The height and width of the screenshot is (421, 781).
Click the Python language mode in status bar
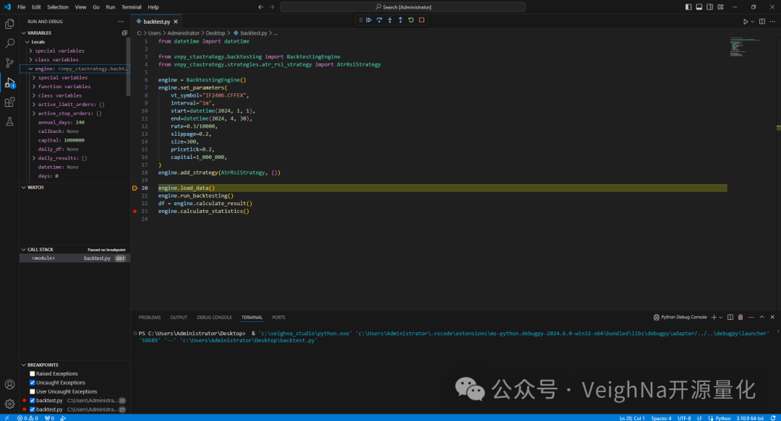723,417
